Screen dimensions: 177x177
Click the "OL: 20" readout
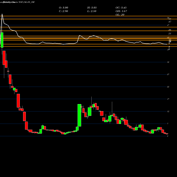point(120,15)
